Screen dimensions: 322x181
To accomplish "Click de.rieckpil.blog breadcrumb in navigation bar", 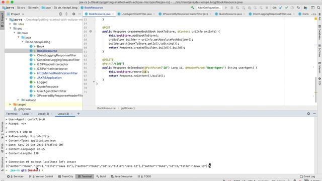I will [x=66, y=8].
